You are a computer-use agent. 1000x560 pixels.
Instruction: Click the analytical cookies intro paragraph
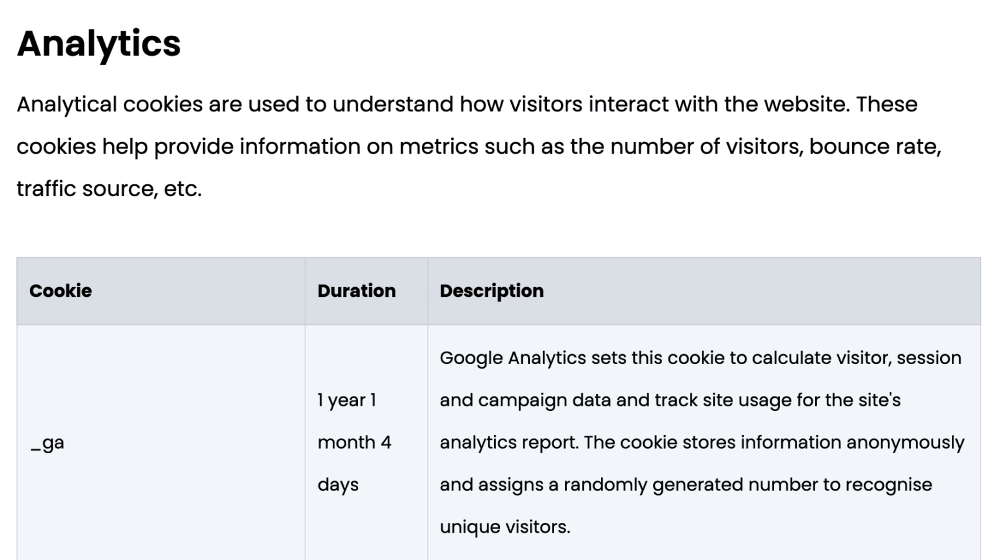coord(479,146)
